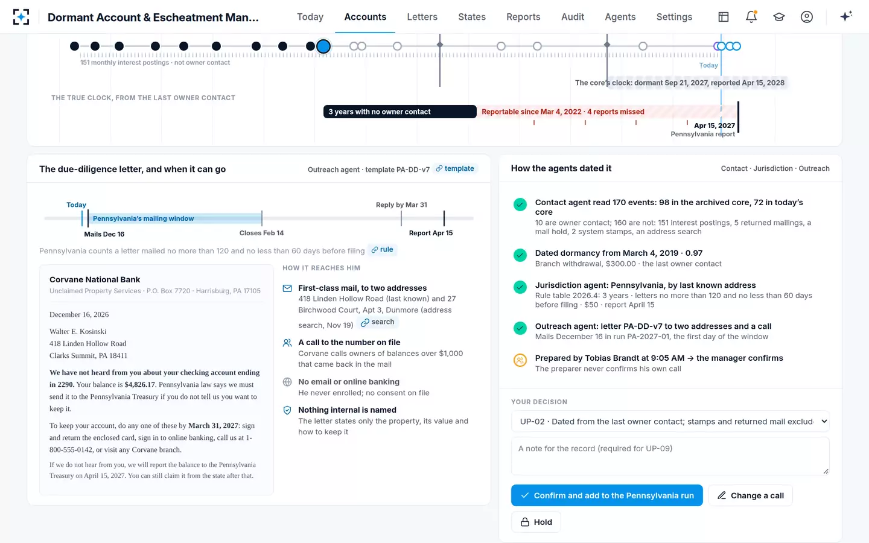
Task: Click the app logo icon
Action: coord(21,17)
